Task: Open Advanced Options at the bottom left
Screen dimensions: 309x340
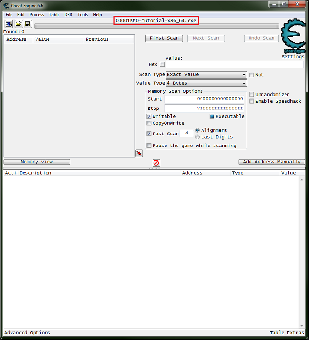Action: pyautogui.click(x=27, y=333)
